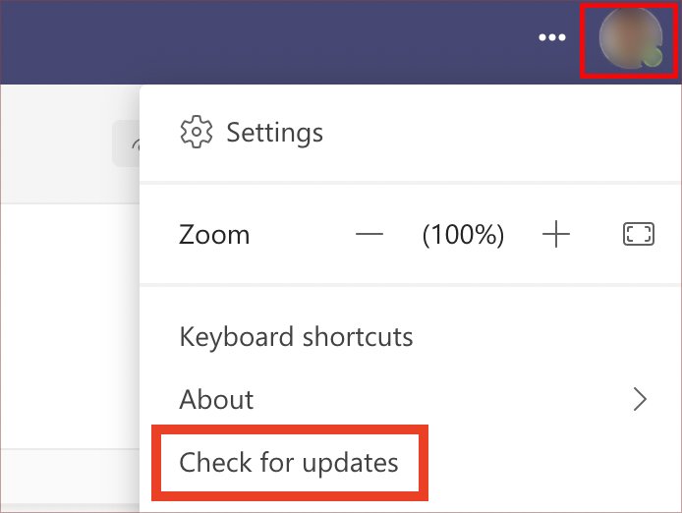Viewport: 682px width, 513px height.
Task: Open the About menu entry
Action: tap(216, 399)
